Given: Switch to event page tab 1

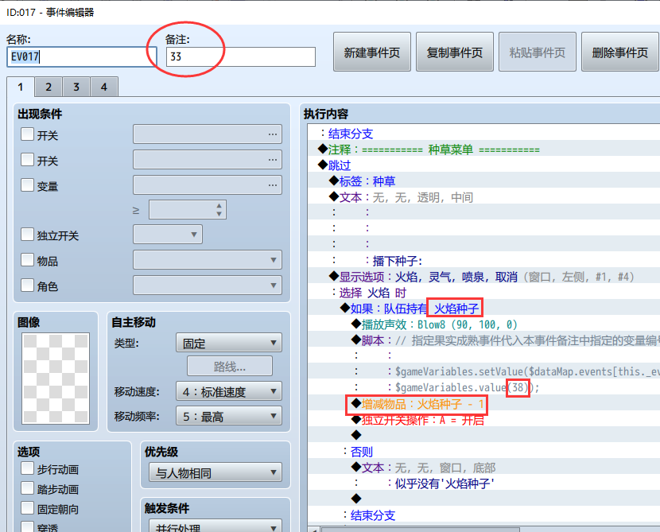Looking at the screenshot, I should tap(21, 87).
